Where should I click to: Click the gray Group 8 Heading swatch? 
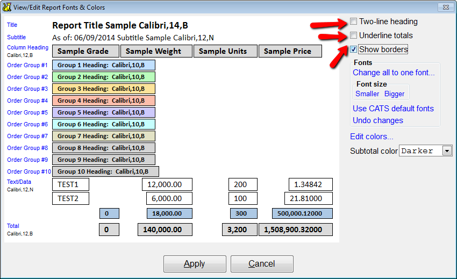(x=104, y=148)
